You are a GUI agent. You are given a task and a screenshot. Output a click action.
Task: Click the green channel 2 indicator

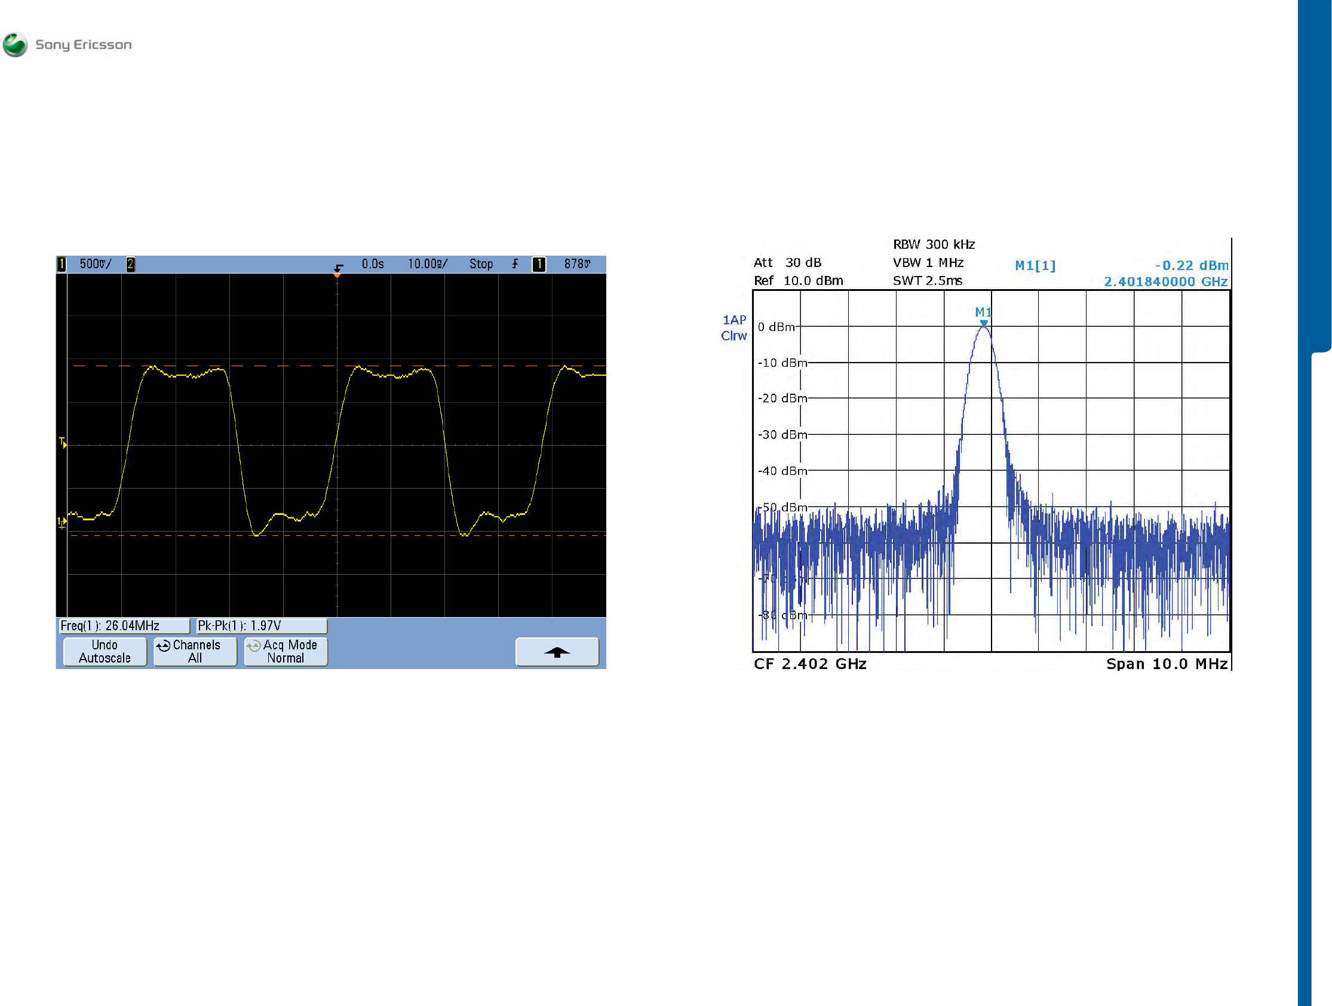pos(130,264)
